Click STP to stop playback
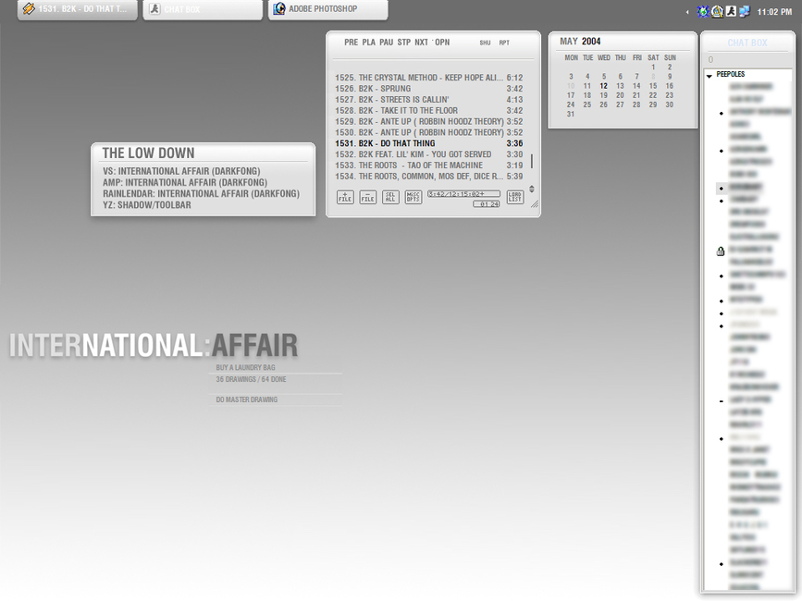This screenshot has height=601, width=802. [404, 43]
